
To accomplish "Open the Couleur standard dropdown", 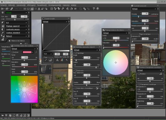I will 16,33.
